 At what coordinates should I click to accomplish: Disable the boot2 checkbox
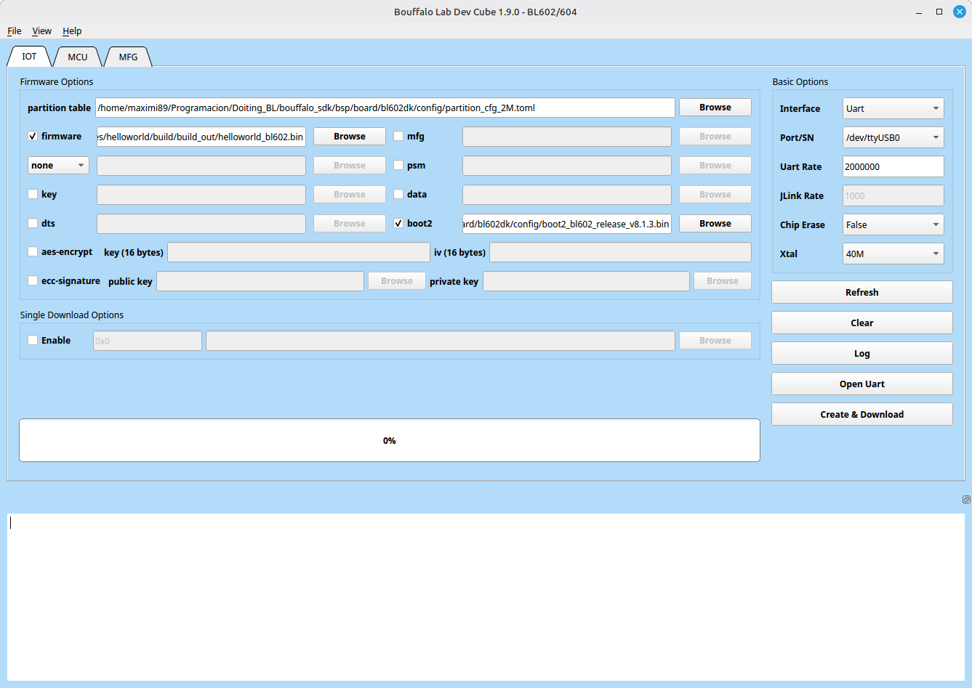(x=398, y=224)
